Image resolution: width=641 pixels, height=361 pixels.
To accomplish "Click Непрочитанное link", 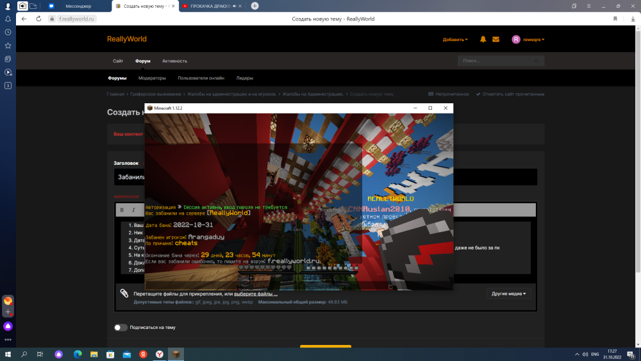I will pos(449,94).
